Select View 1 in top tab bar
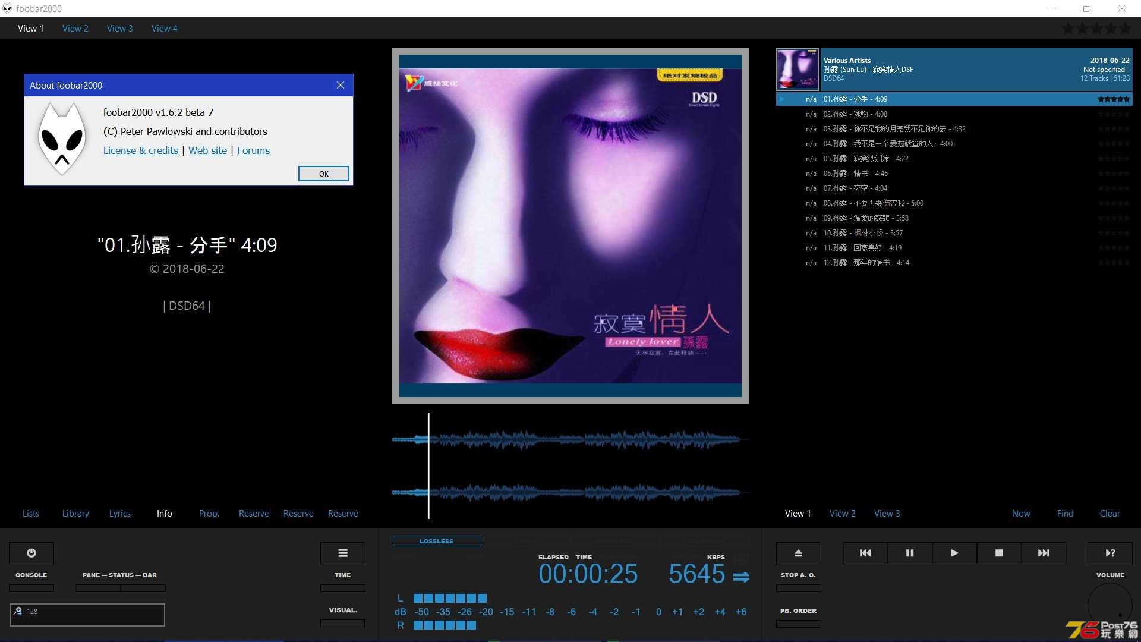The width and height of the screenshot is (1141, 642). [31, 28]
